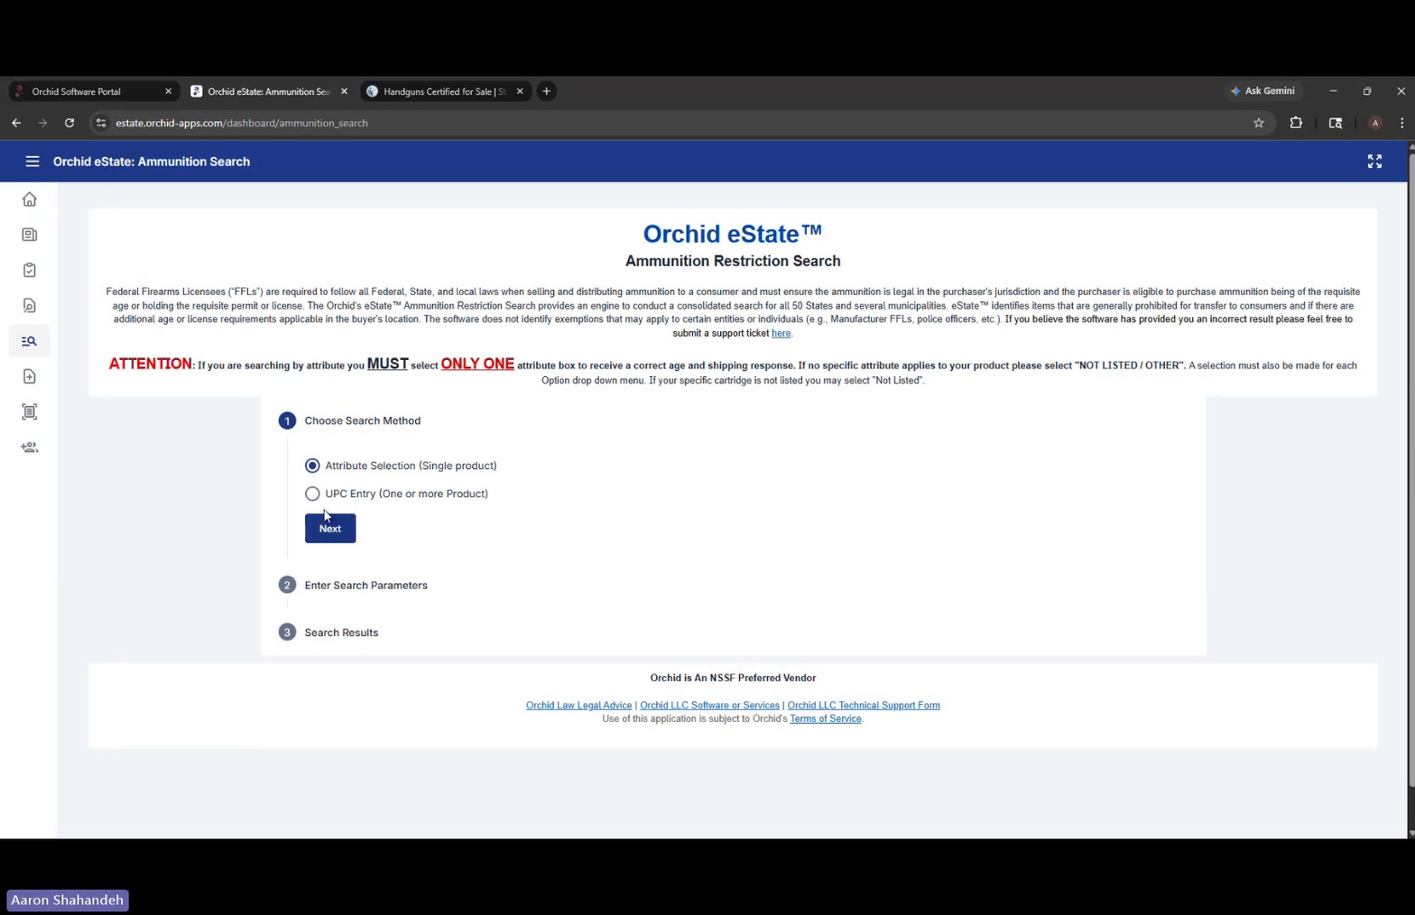Close the Orchid Software Portal tab

pos(168,91)
